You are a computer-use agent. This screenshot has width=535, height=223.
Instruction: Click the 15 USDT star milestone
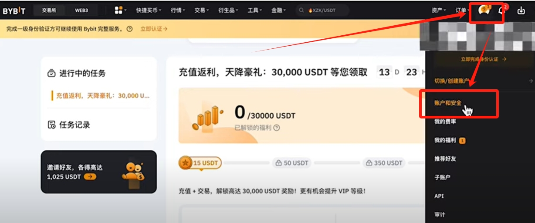[x=200, y=163]
